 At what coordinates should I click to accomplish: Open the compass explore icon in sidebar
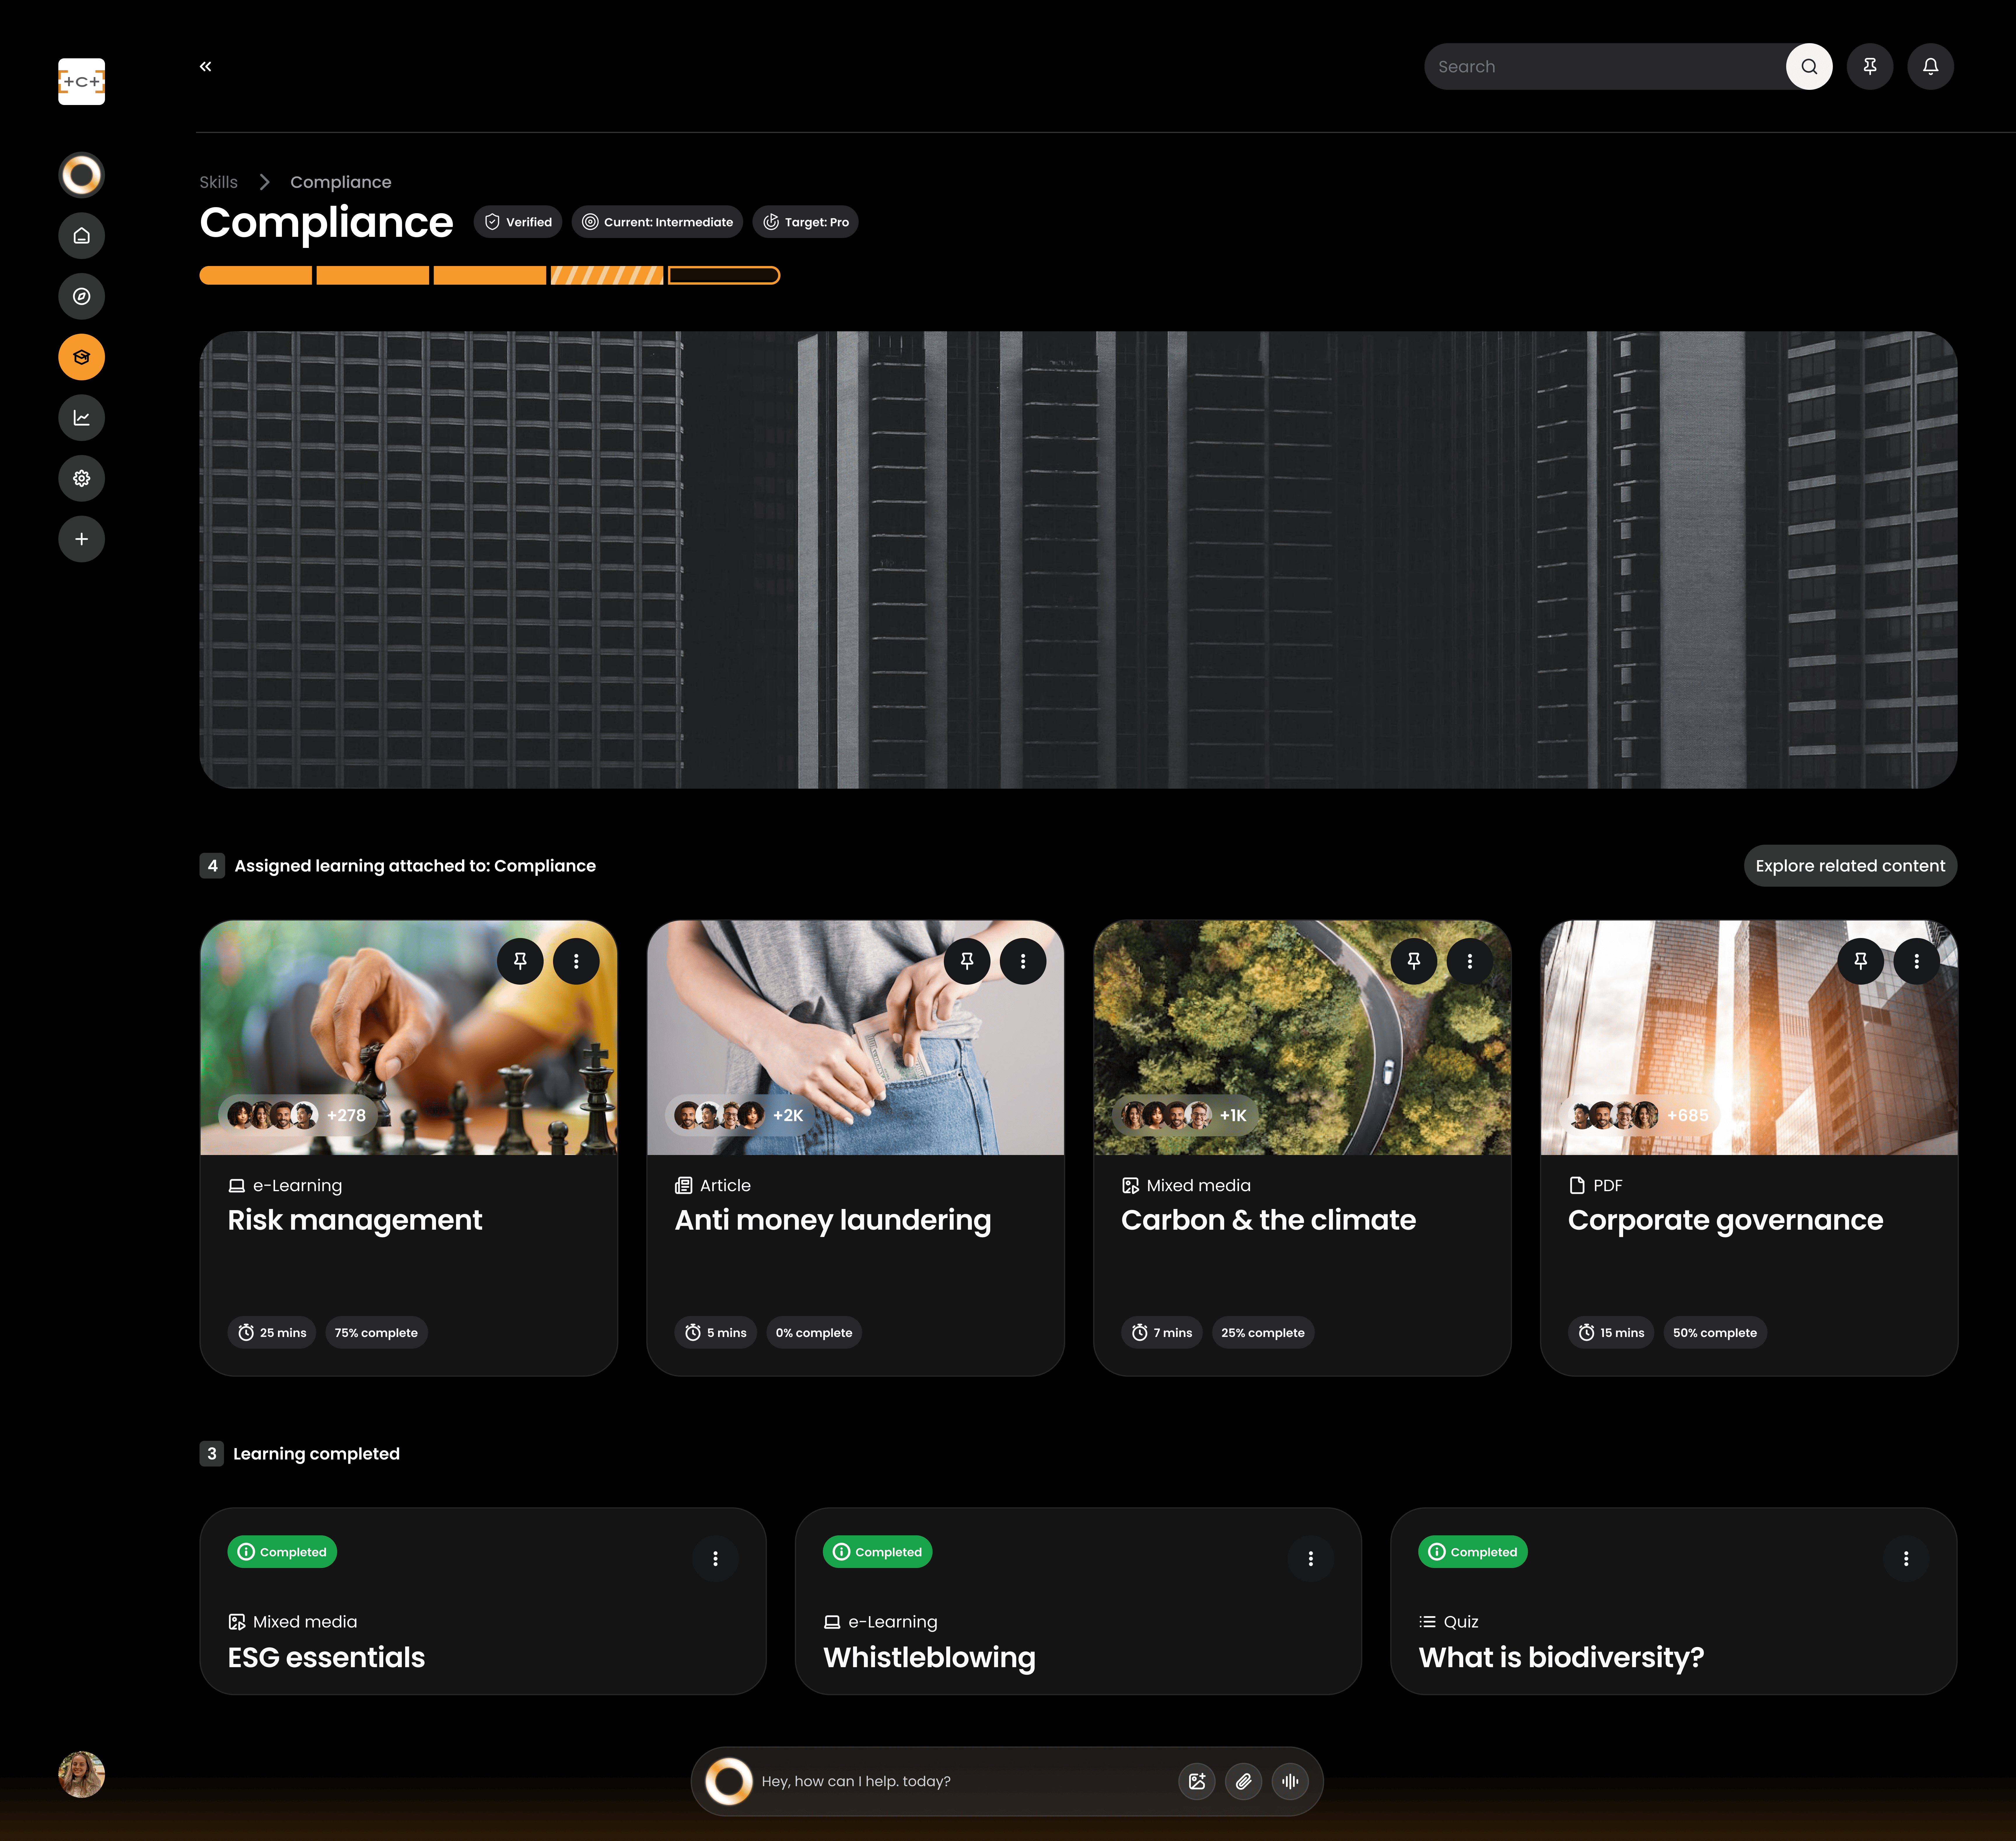click(81, 296)
